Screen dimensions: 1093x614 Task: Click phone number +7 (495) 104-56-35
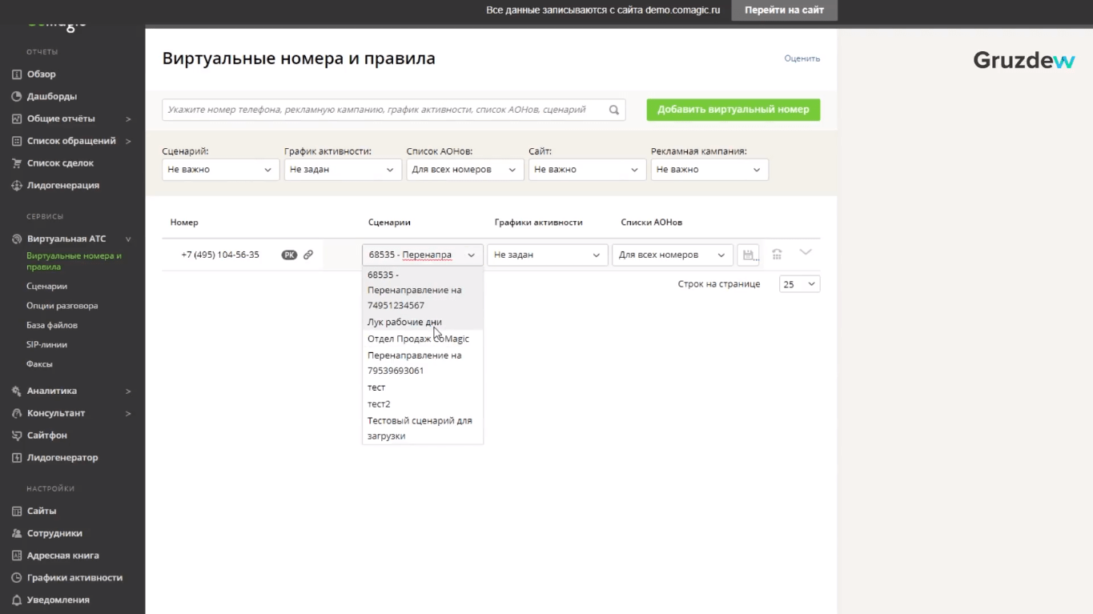pyautogui.click(x=220, y=255)
